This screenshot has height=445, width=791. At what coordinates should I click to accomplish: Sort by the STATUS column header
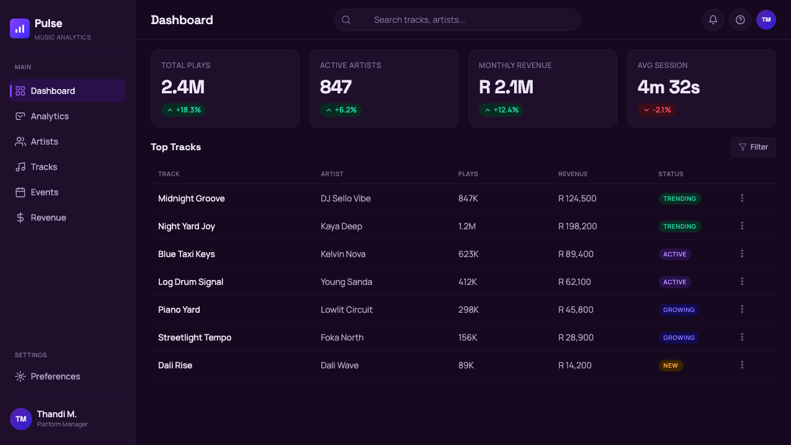tap(670, 174)
